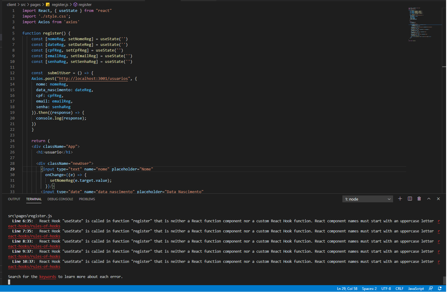
Task: Click 'register' symbol in breadcrumb
Action: point(85,4)
